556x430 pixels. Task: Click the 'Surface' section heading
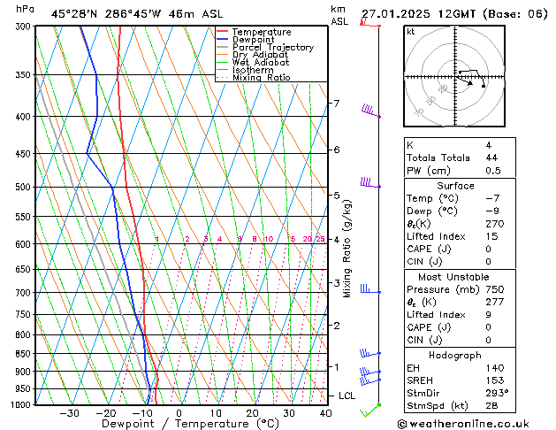[455, 186]
